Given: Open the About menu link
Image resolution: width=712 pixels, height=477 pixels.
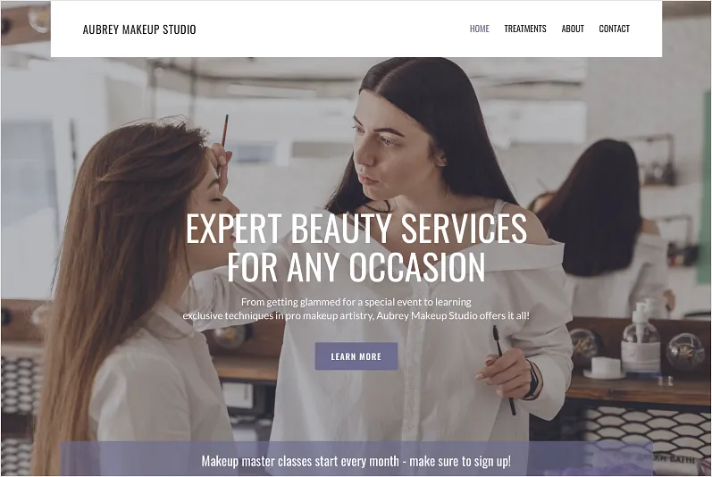Looking at the screenshot, I should click(572, 29).
